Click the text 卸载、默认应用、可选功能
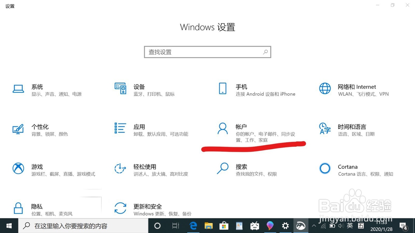Viewport: 415px width, 233px height. [x=161, y=134]
